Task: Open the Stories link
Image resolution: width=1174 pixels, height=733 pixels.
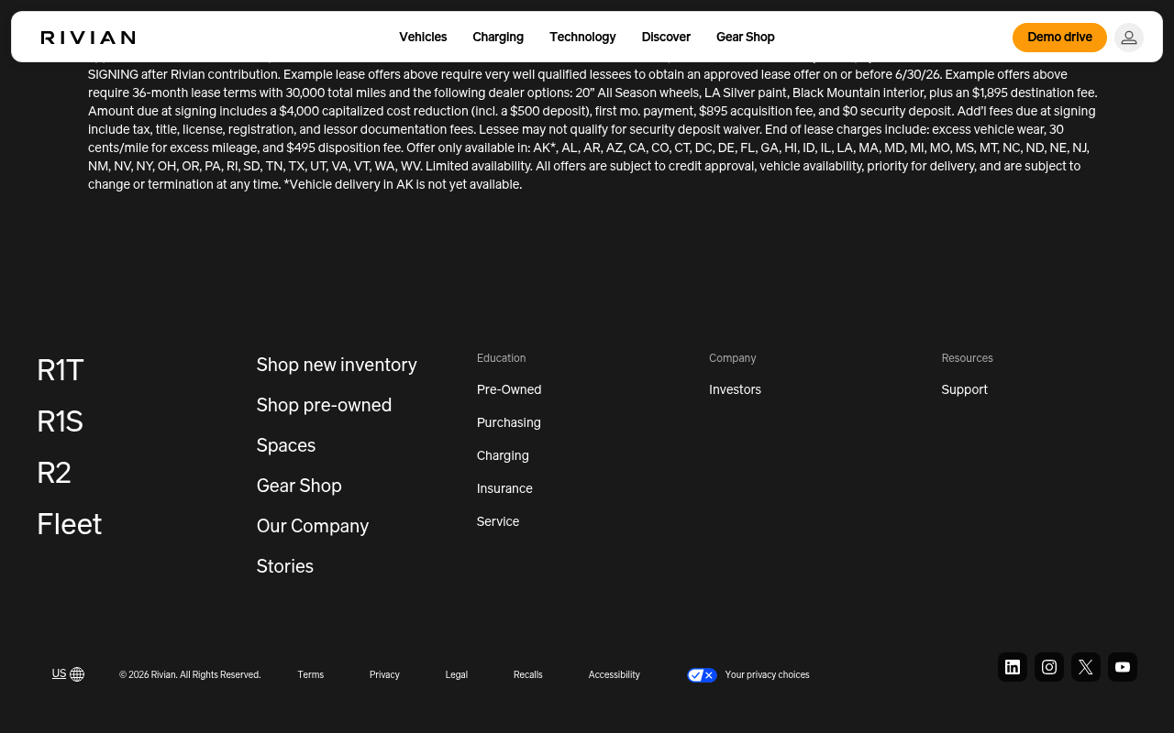Action: pyautogui.click(x=285, y=566)
